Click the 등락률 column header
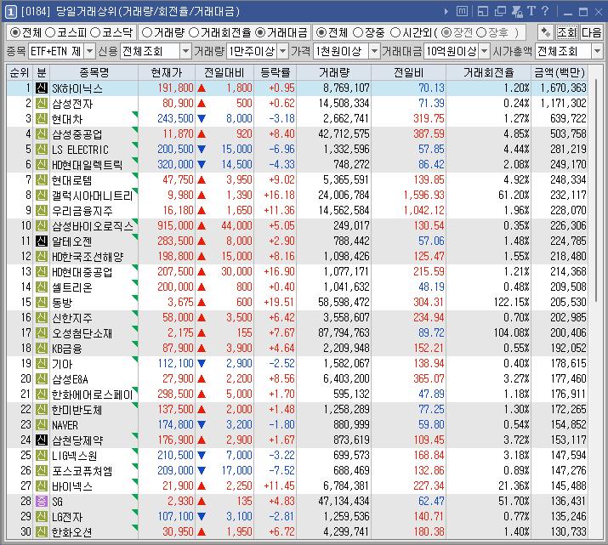The width and height of the screenshot is (608, 545). (x=275, y=72)
